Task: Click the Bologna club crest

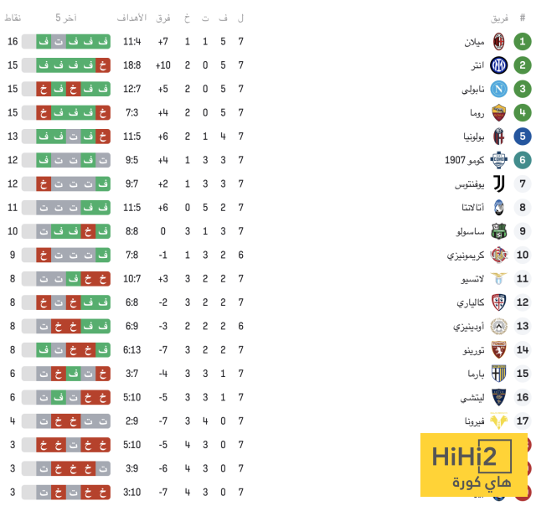Action: tap(499, 136)
